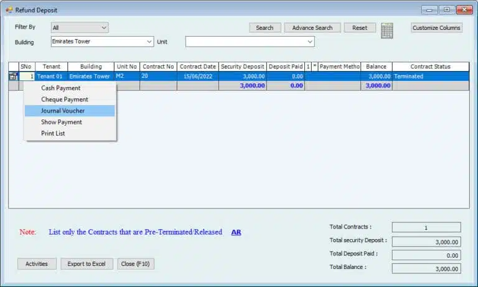
Task: Click the Reset button
Action: point(360,28)
